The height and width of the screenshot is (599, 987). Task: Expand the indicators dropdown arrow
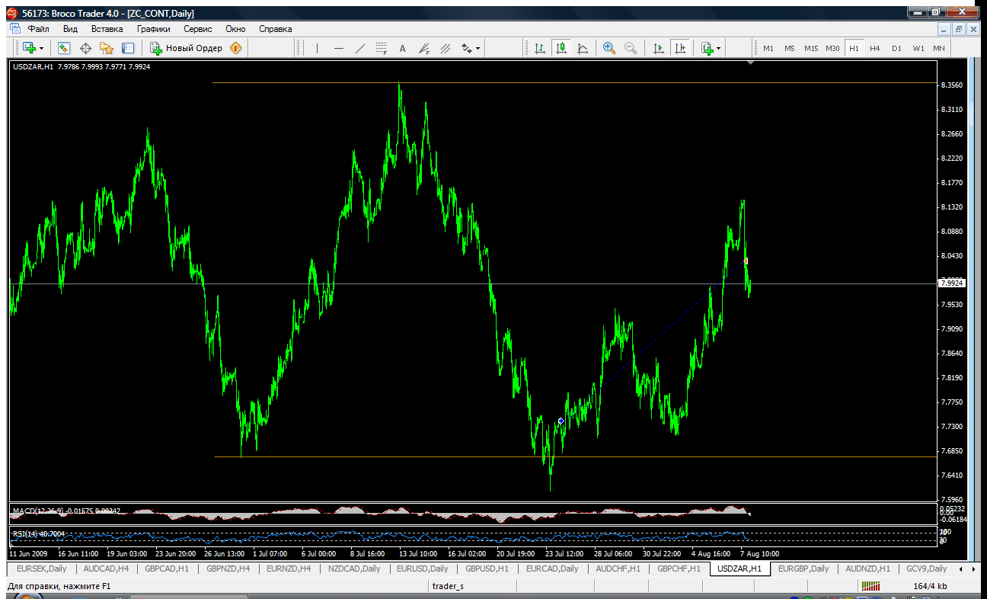click(x=718, y=48)
